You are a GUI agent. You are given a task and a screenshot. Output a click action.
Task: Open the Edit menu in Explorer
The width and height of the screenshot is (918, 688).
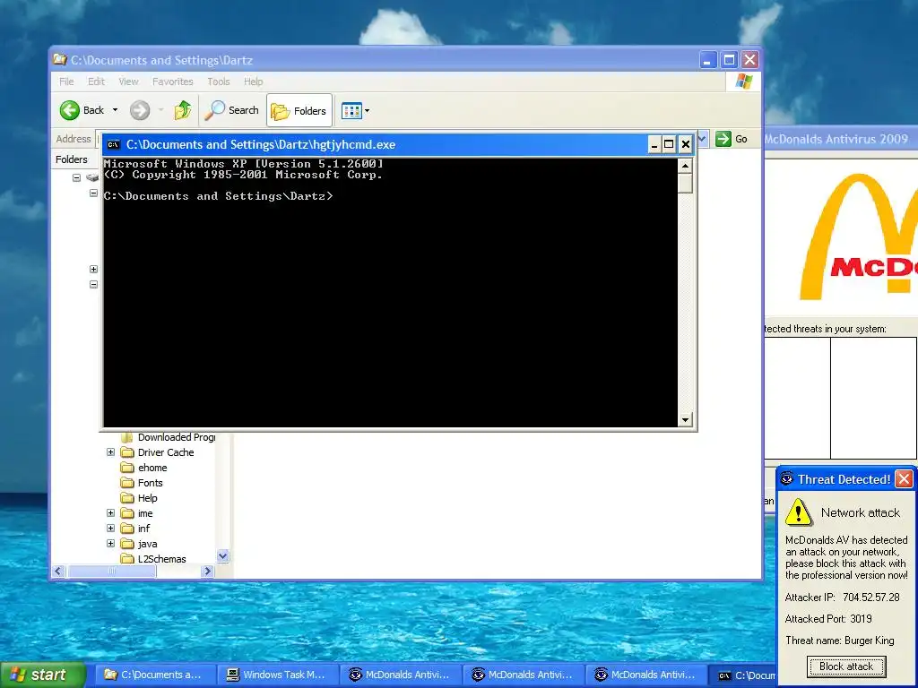[96, 82]
